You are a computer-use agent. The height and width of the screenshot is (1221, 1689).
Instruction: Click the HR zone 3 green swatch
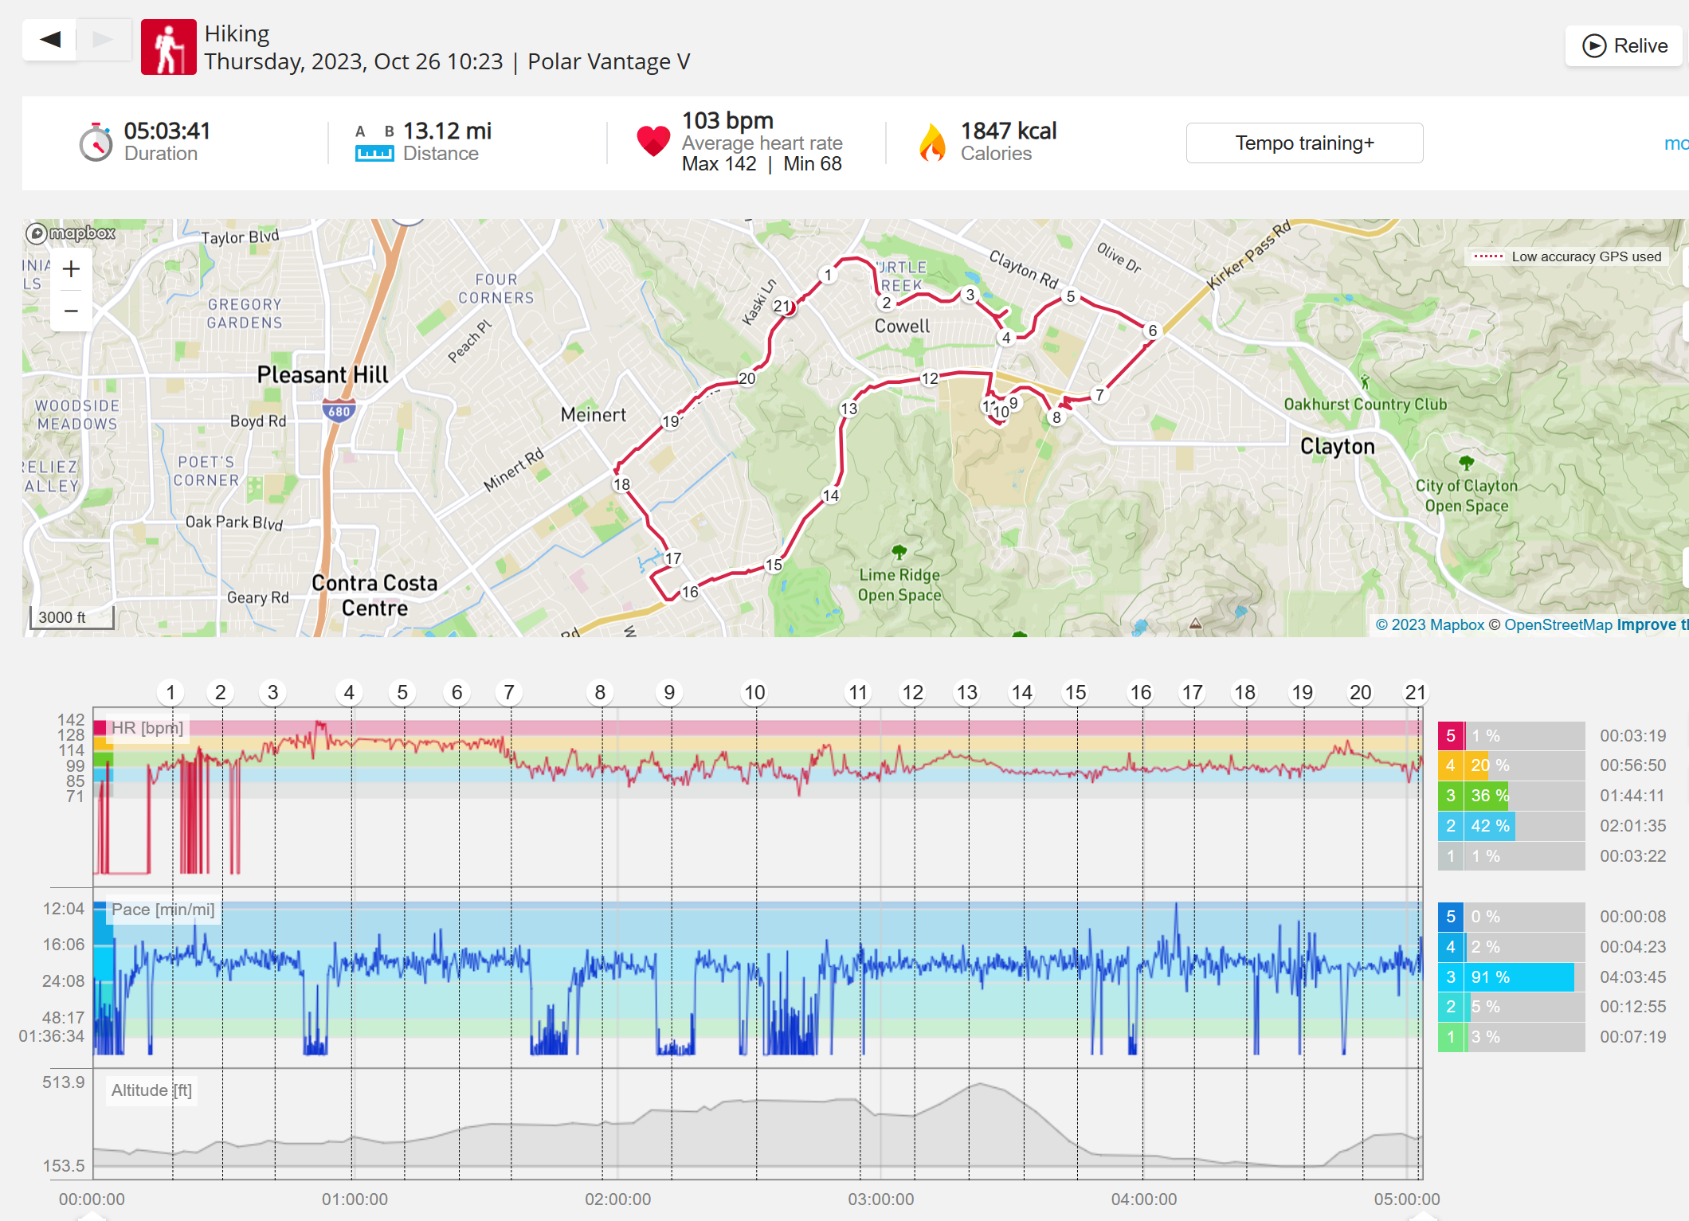(1451, 796)
